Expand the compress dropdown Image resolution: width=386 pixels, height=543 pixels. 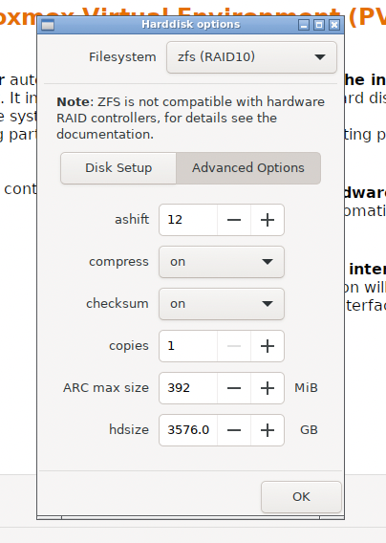pos(222,262)
